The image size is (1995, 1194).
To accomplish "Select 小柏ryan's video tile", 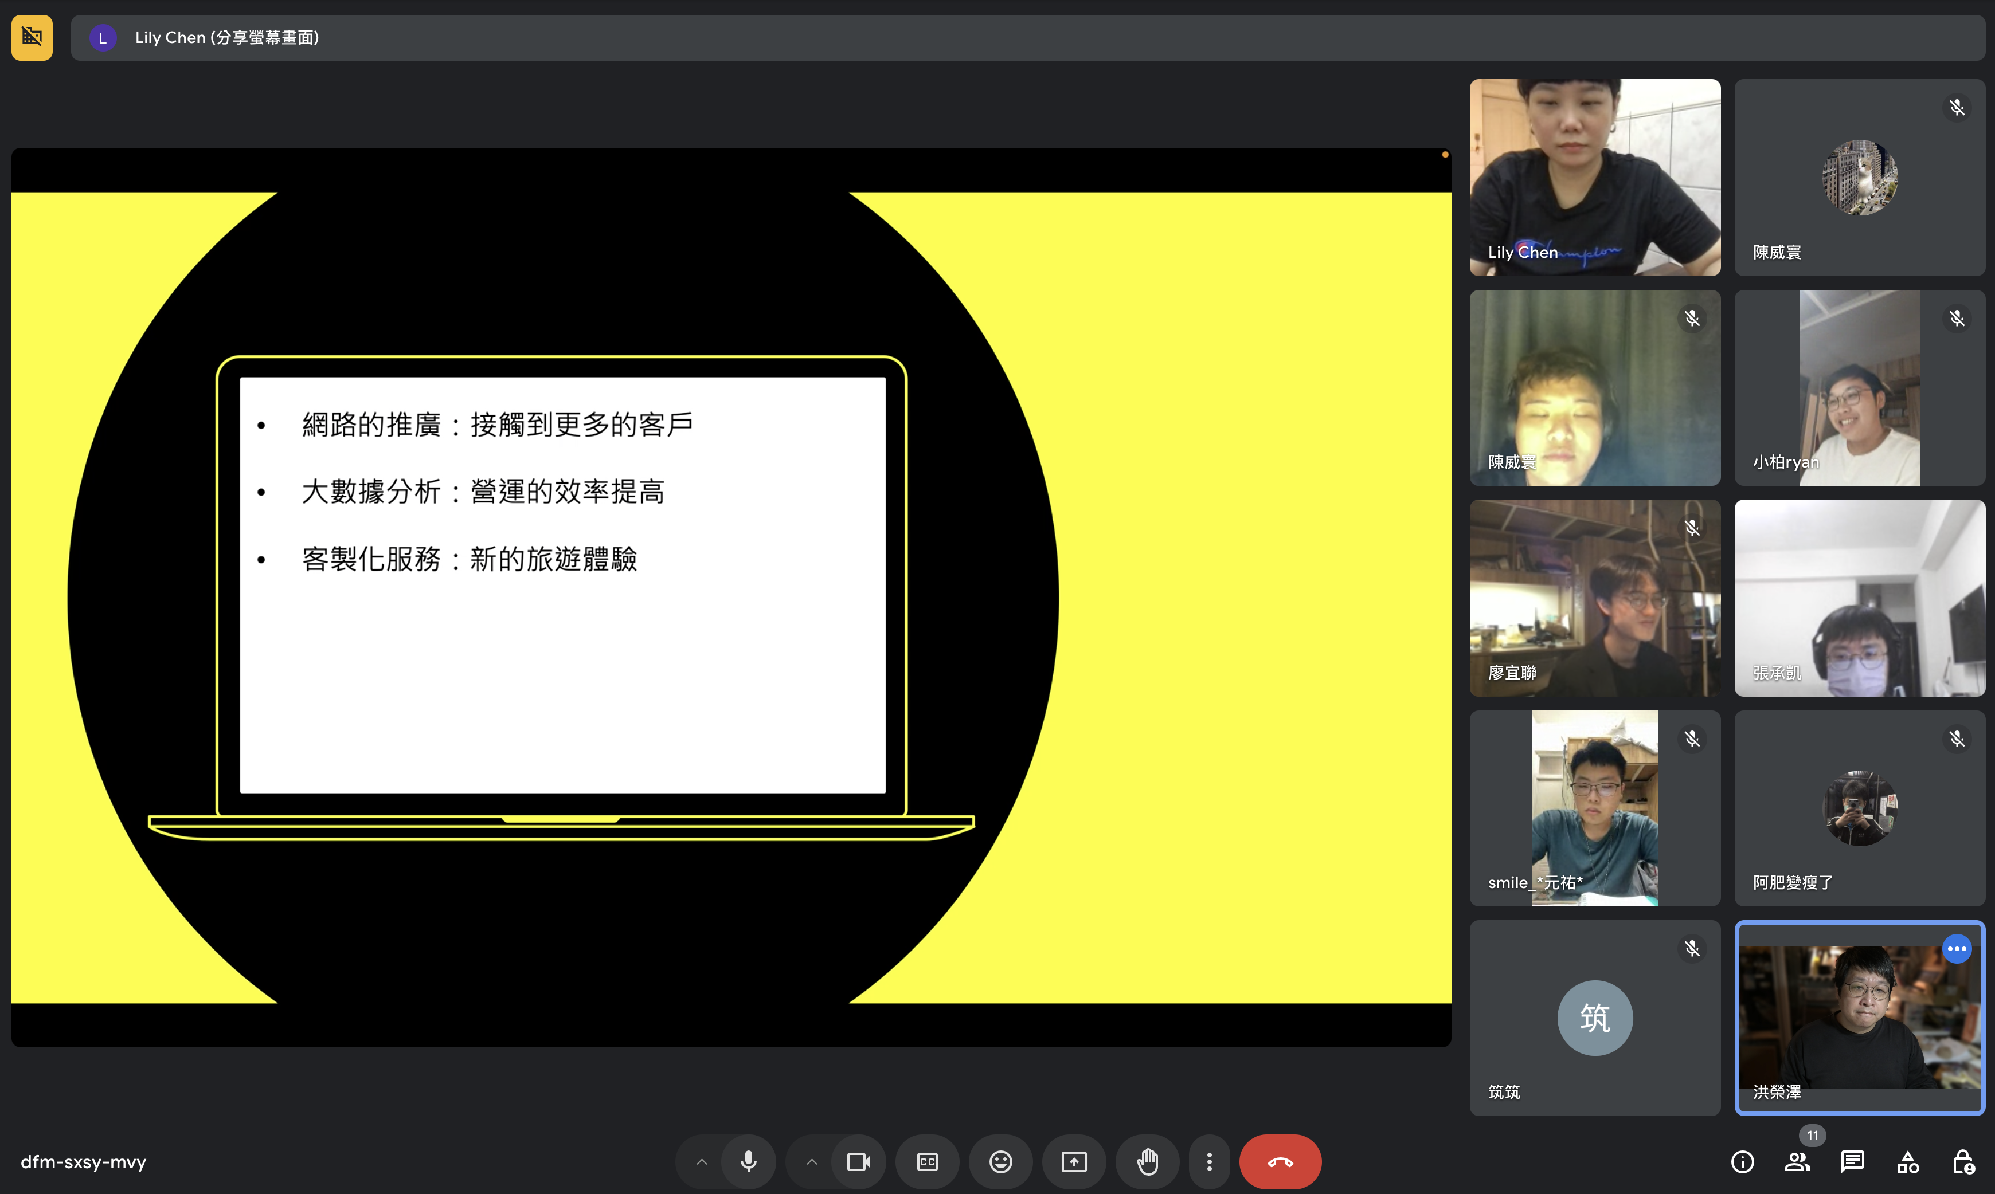I will point(1859,388).
